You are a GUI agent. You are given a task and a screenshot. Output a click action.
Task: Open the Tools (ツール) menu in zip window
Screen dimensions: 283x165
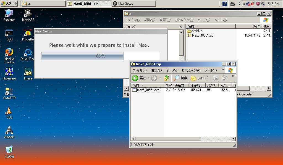211,70
